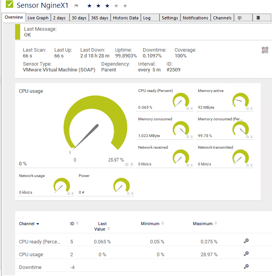The image size is (272, 276).
Task: Open CPU usage gauge settings gear
Action: 126,165
